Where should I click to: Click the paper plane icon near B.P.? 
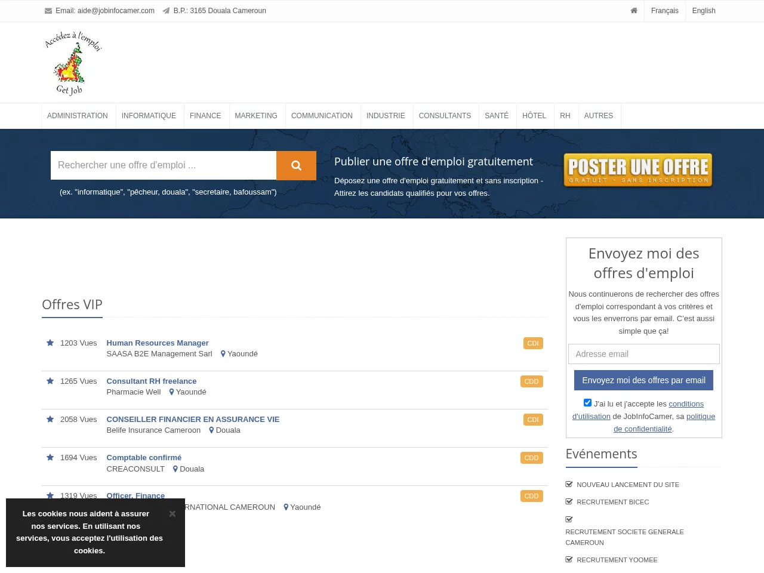click(x=166, y=11)
